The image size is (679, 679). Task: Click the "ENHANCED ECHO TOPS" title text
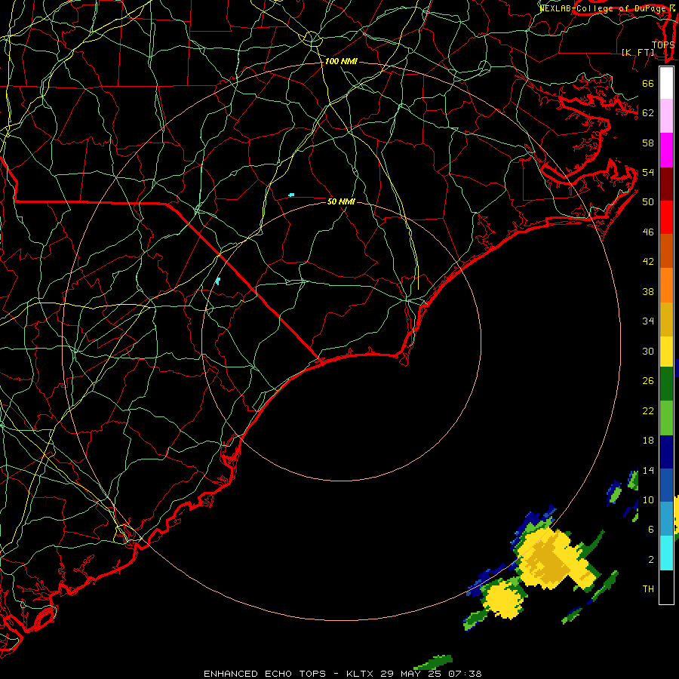click(265, 674)
